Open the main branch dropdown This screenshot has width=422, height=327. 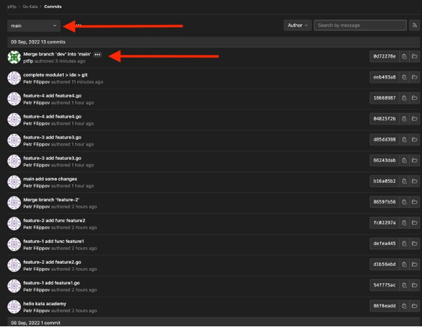point(34,26)
